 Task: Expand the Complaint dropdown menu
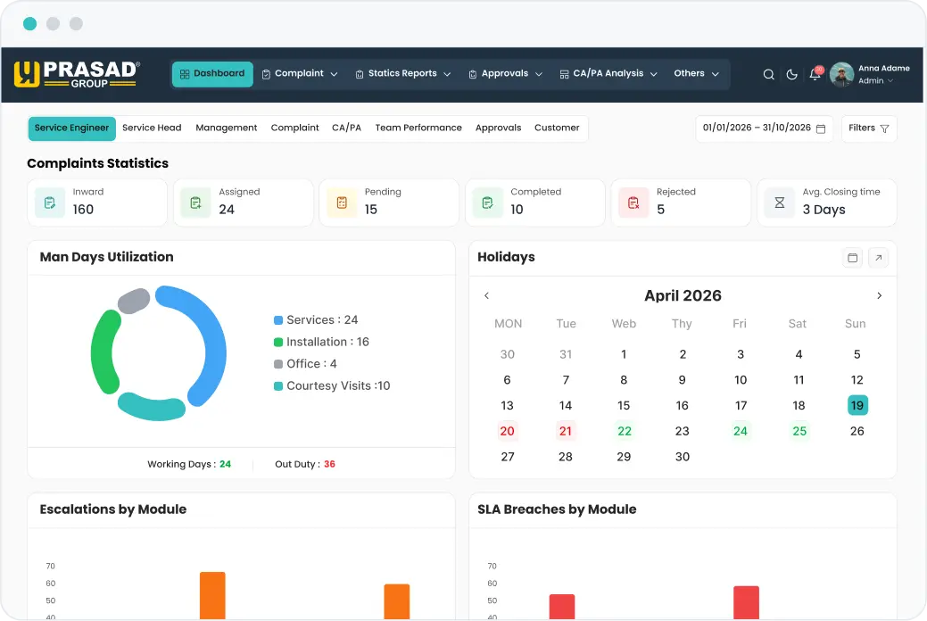[300, 74]
